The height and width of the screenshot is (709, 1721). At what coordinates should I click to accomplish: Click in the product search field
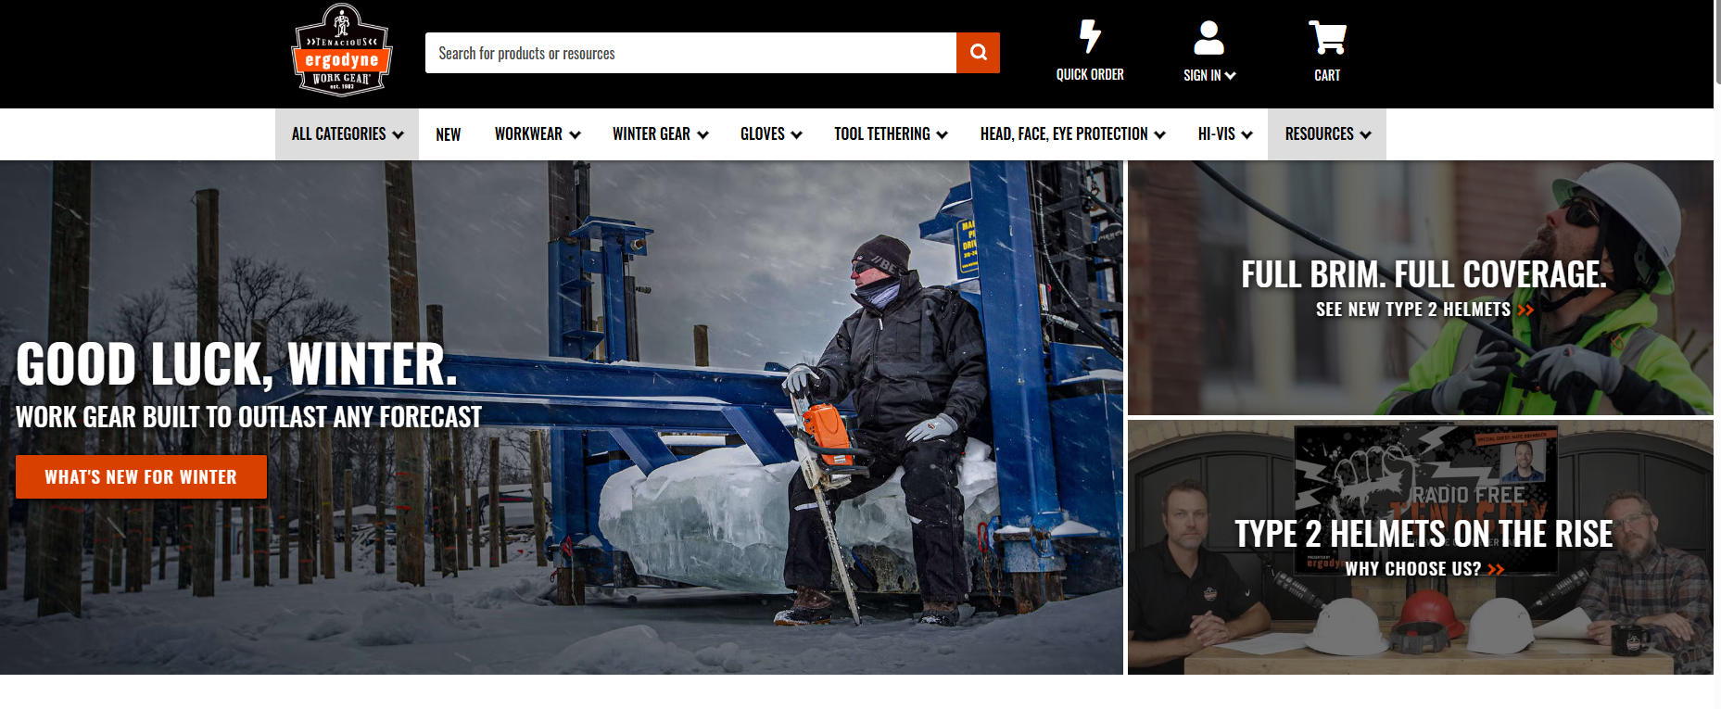point(690,53)
